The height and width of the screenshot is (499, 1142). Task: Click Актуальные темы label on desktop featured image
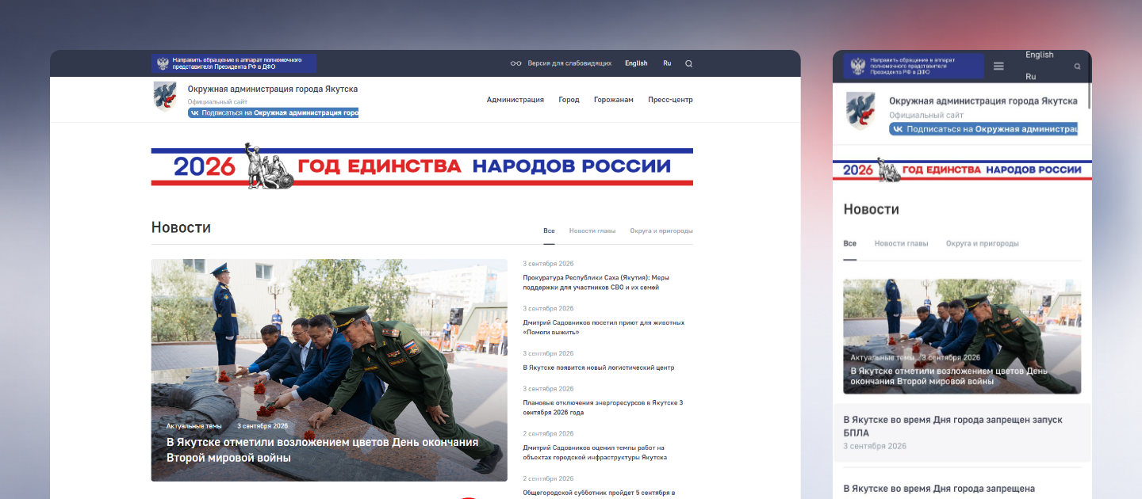[194, 426]
